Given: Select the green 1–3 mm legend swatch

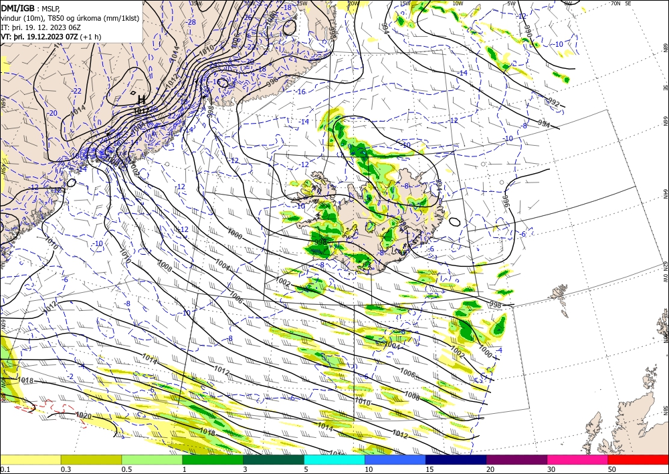Looking at the screenshot, I should pos(213,459).
